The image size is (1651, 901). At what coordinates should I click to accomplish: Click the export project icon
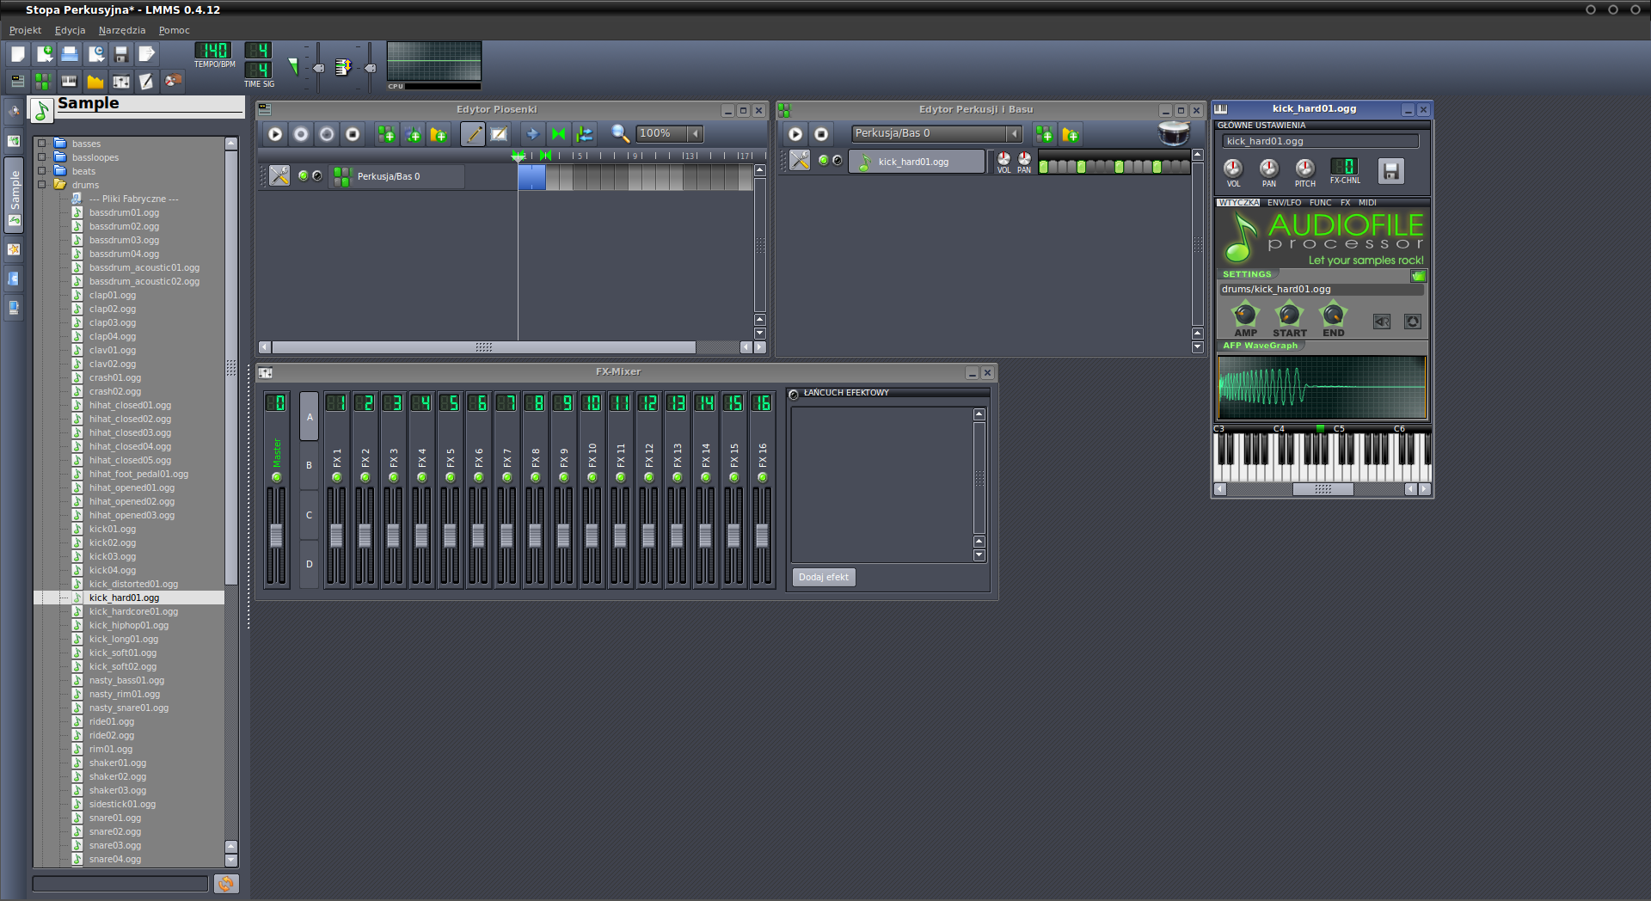click(147, 54)
